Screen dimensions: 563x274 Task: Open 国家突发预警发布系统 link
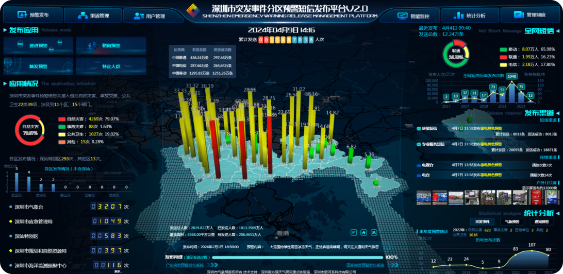tap(366, 265)
